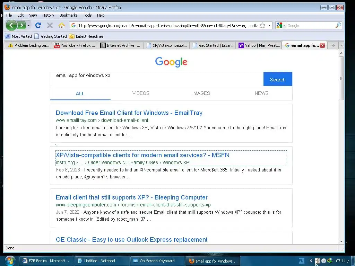Go forward with the Forward arrow button
Screen dimensions: 355x266
(21, 25)
